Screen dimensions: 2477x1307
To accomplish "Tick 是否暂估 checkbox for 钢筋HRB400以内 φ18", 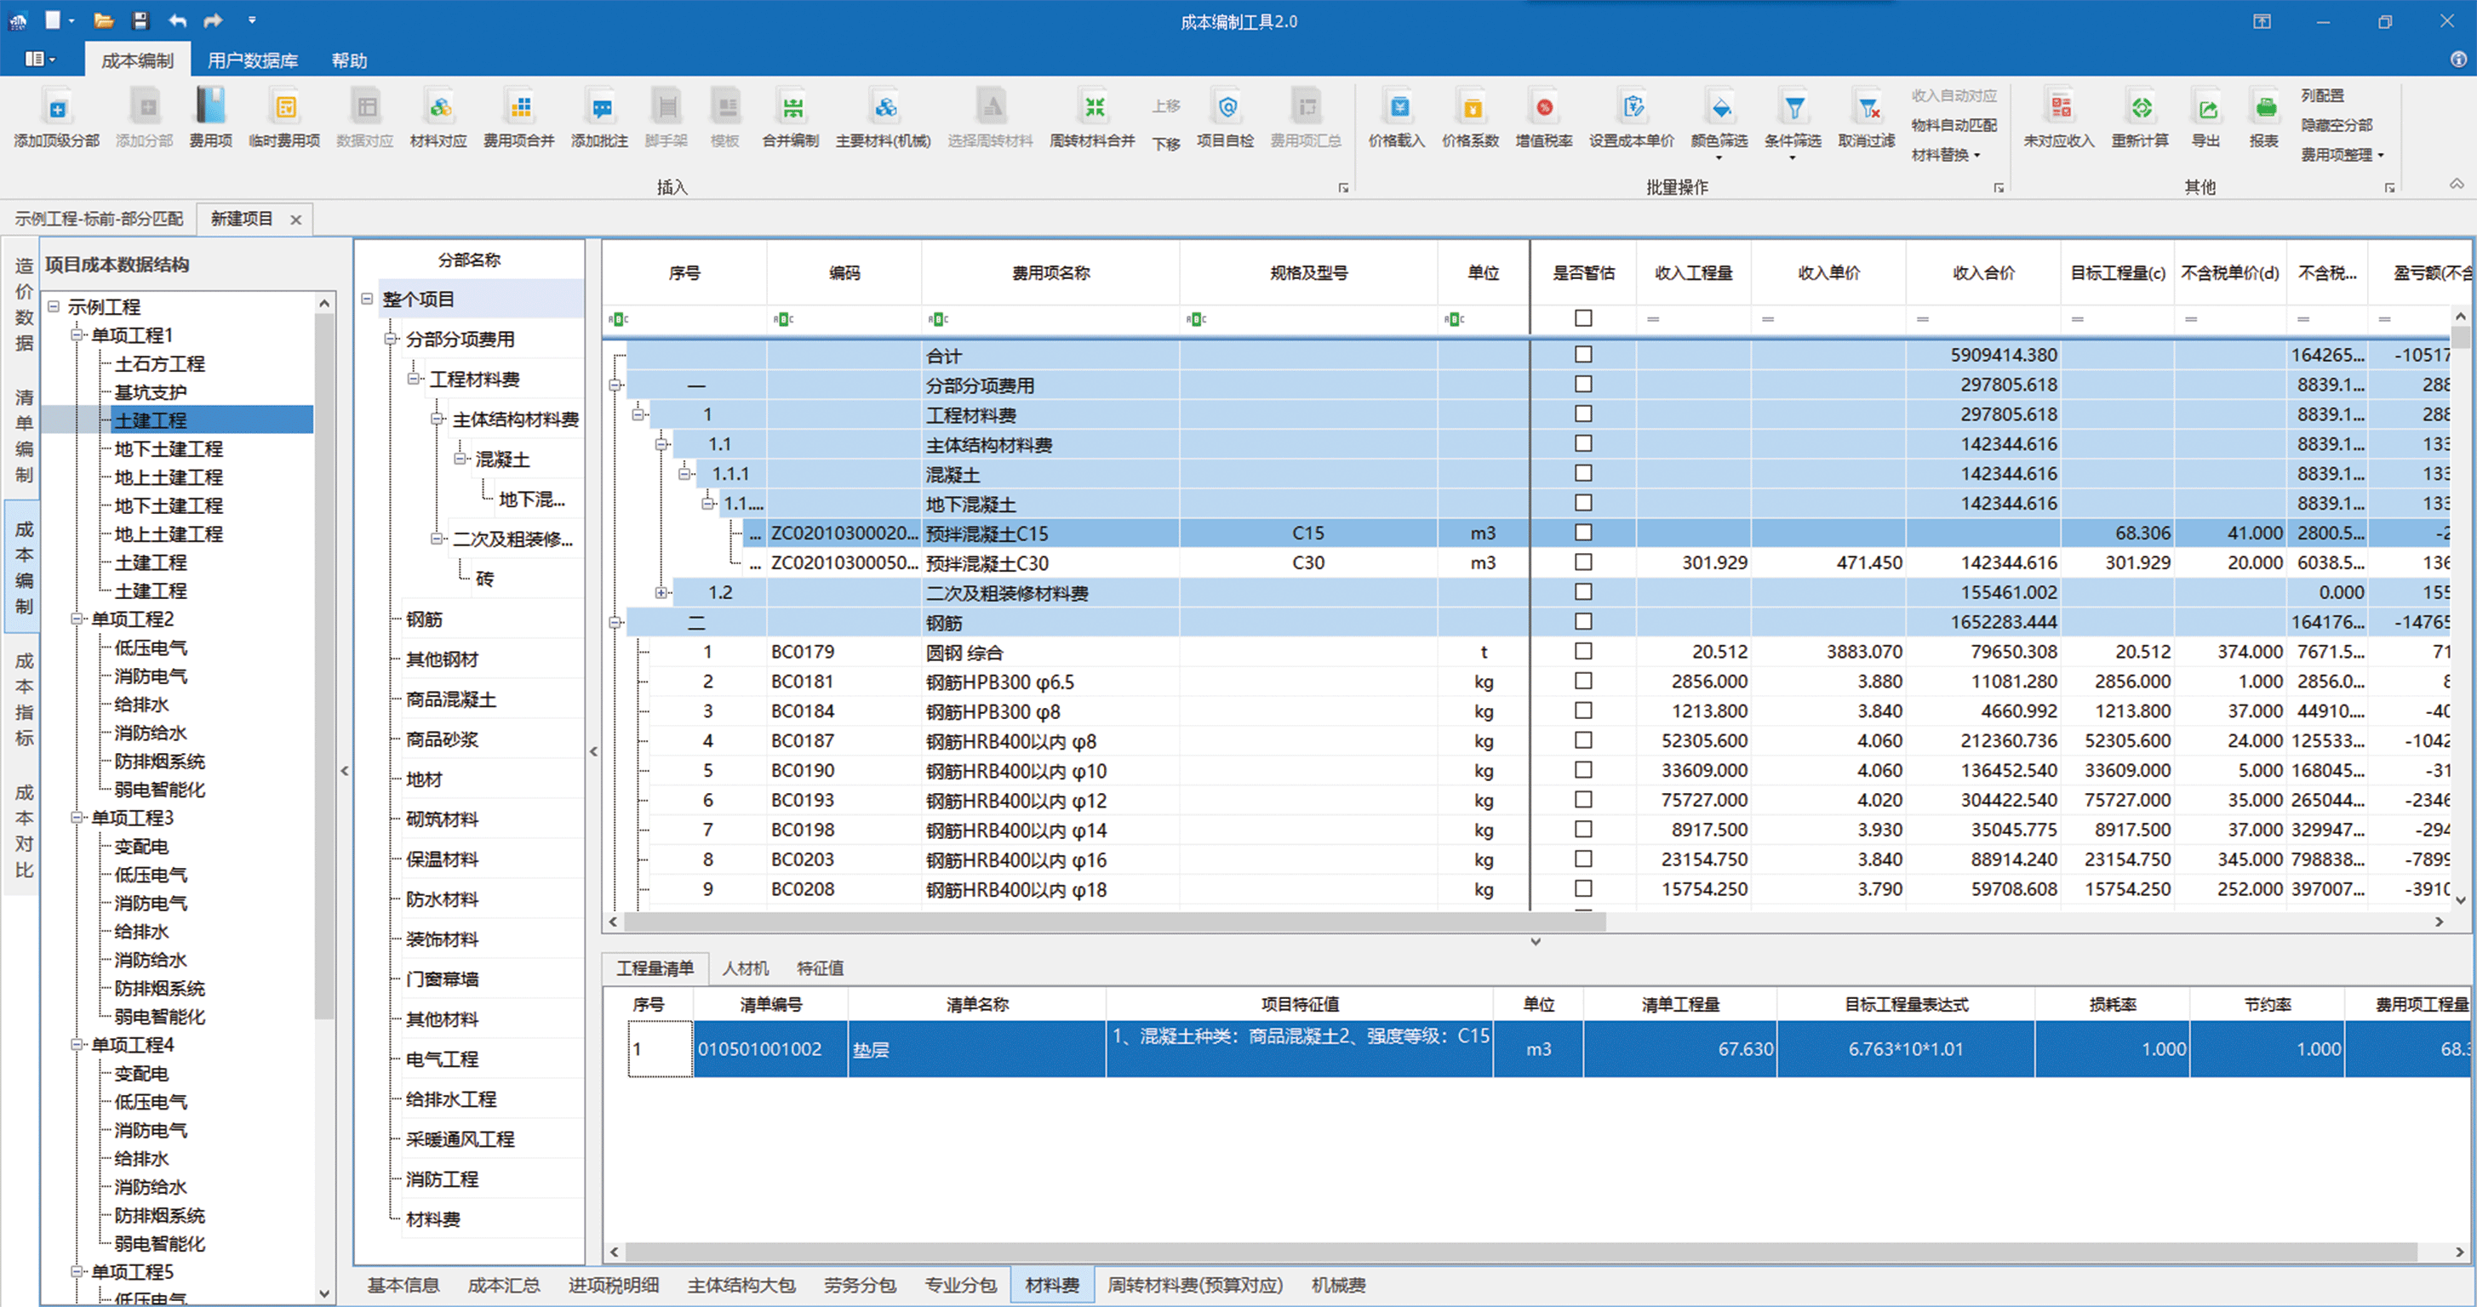I will (1584, 889).
